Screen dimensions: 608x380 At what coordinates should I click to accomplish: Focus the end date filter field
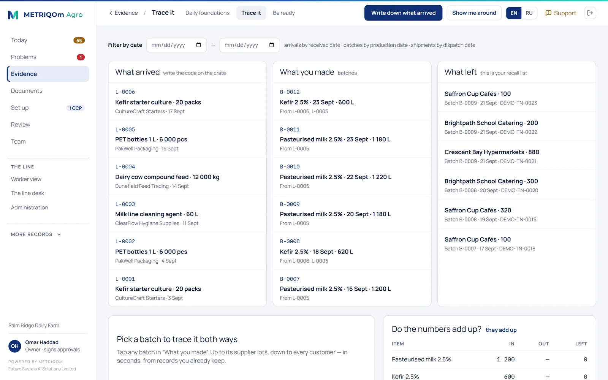tap(249, 45)
